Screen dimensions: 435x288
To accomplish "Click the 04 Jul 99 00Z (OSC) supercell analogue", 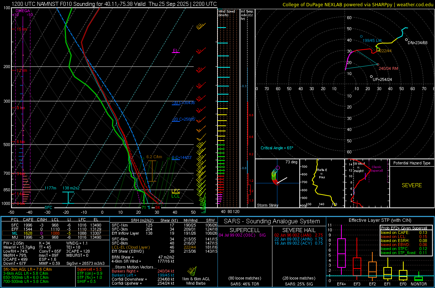I will pos(242,235).
